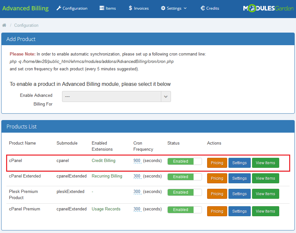Image resolution: width=296 pixels, height=233 pixels.
Task: Click the Products List panel header
Action: coord(148,127)
